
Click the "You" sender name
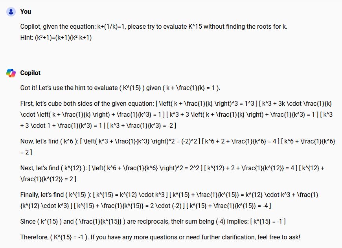(x=26, y=12)
